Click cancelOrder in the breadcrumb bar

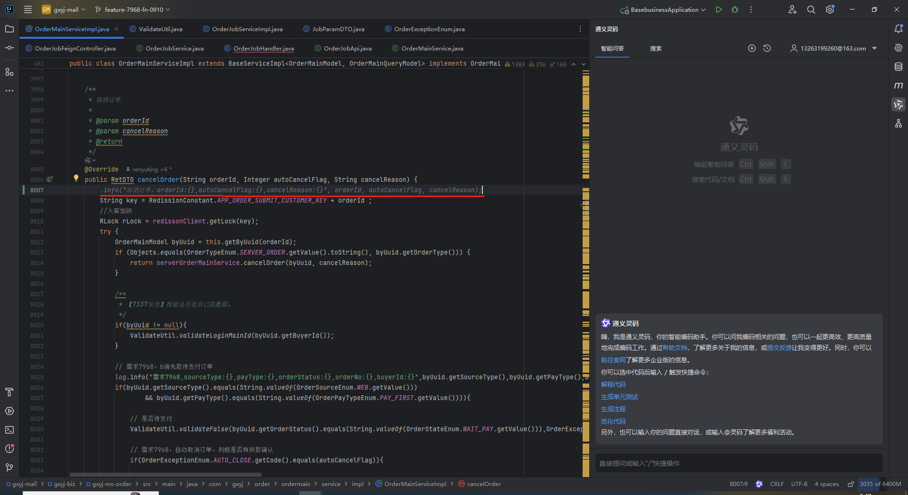pos(480,484)
